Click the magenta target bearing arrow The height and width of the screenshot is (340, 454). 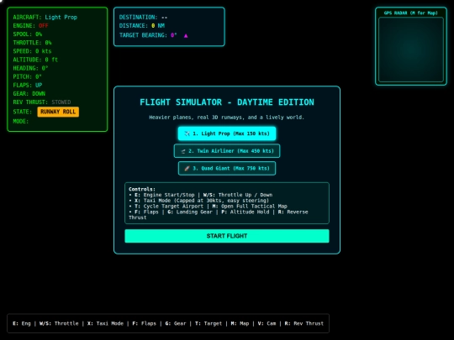coord(186,35)
